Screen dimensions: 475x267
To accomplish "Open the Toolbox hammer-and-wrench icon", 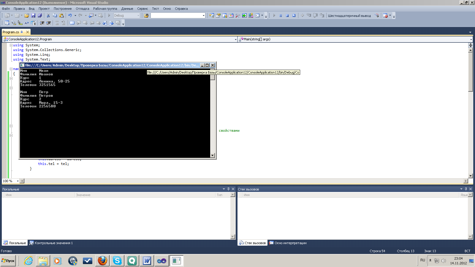I will coord(238,15).
